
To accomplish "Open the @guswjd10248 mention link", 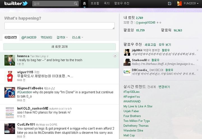I will click(x=145, y=22).
